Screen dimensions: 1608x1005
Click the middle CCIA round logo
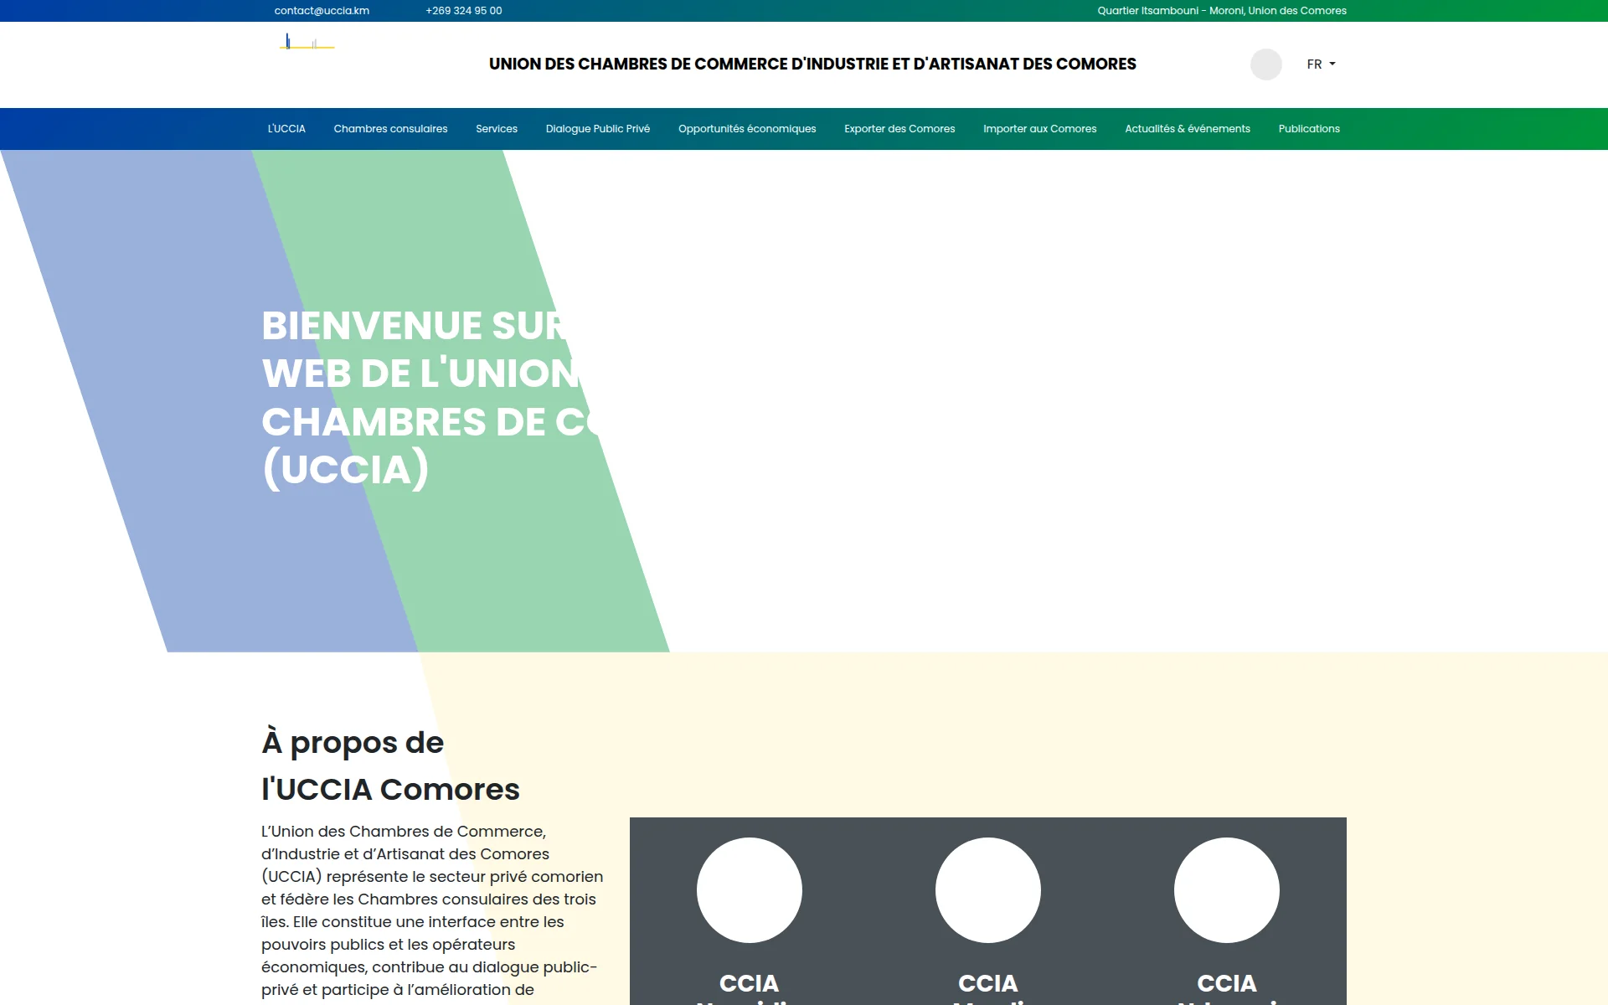pos(988,890)
